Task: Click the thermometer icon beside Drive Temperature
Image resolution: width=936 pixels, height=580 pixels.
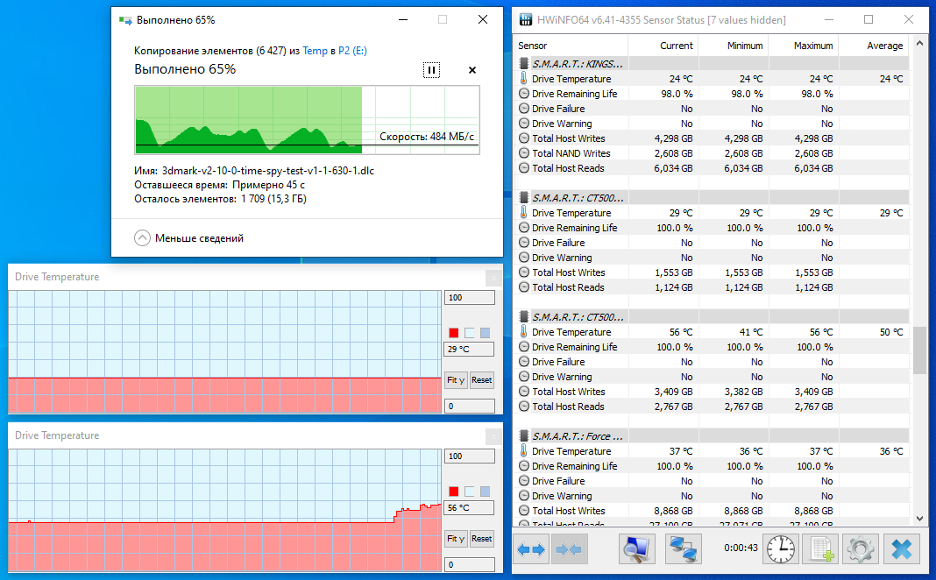Action: [x=524, y=78]
